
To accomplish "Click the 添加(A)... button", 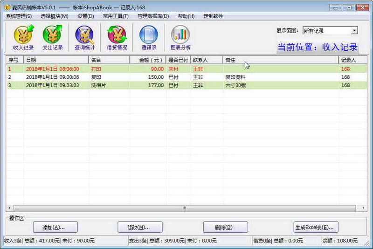I will [55, 227].
